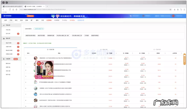This screenshot has width=188, height=110.
Task: Open the 服务 nav menu item
Action: (37, 20)
